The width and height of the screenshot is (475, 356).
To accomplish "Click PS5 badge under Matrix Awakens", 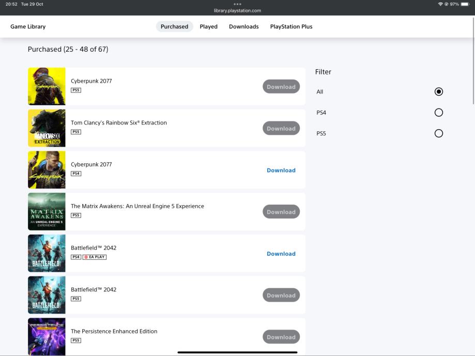I will click(x=76, y=215).
